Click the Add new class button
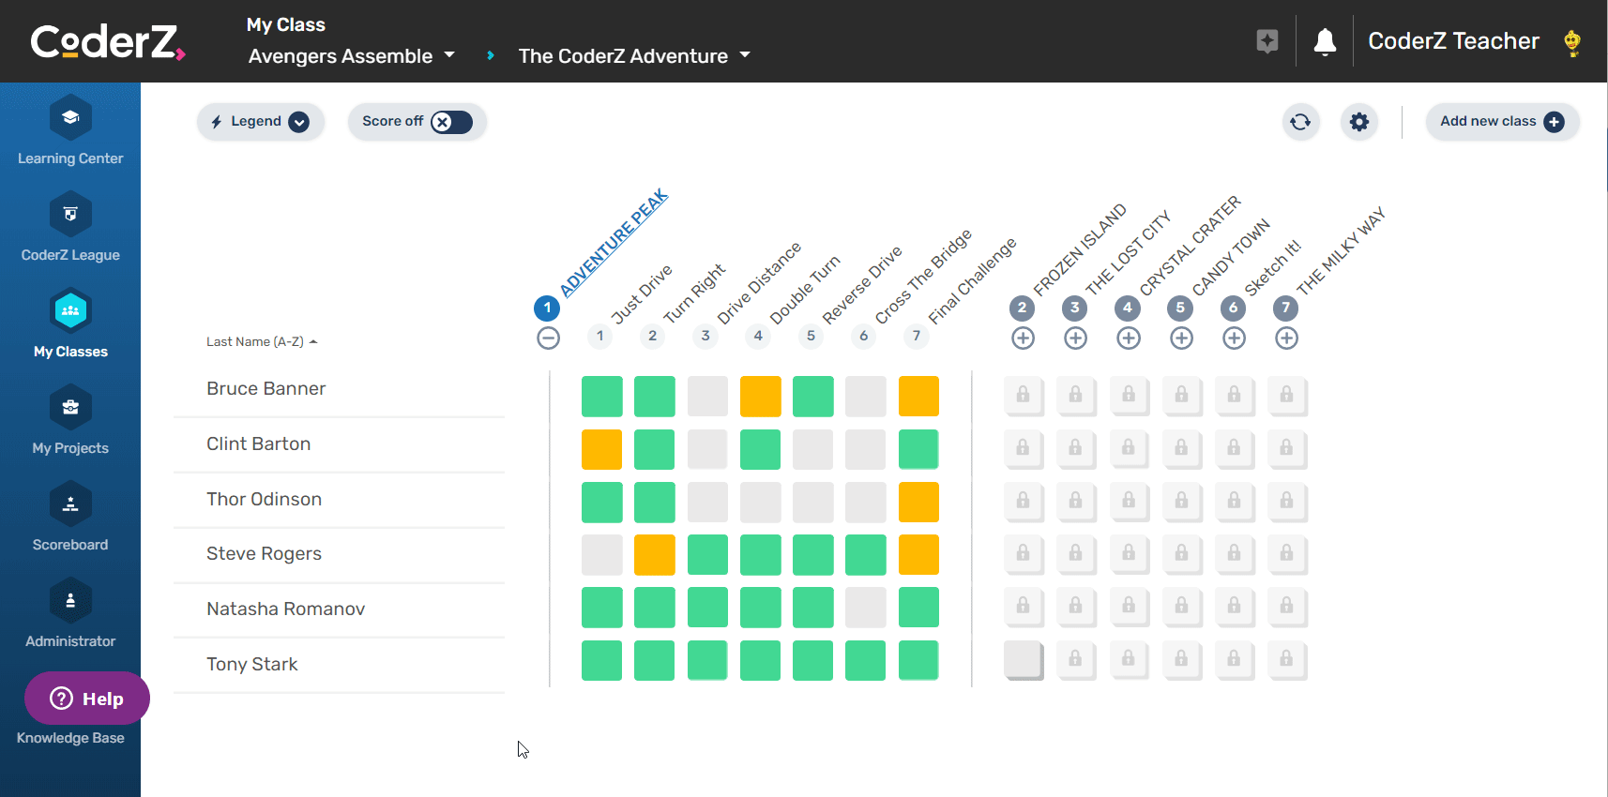The image size is (1608, 797). 1501,122
